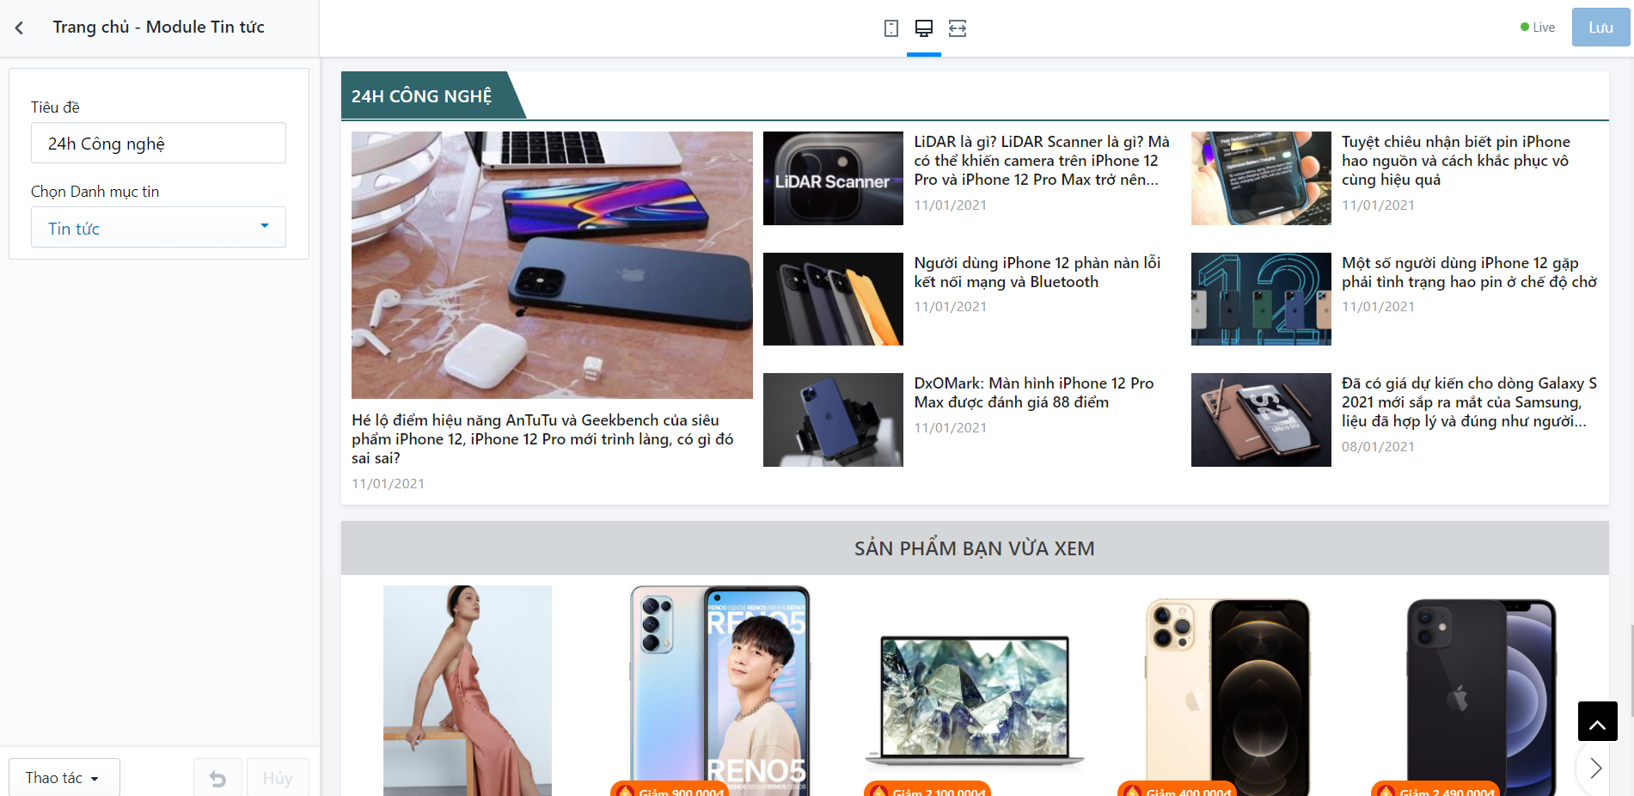This screenshot has width=1634, height=796.
Task: Click the Lưu save button
Action: (1600, 28)
